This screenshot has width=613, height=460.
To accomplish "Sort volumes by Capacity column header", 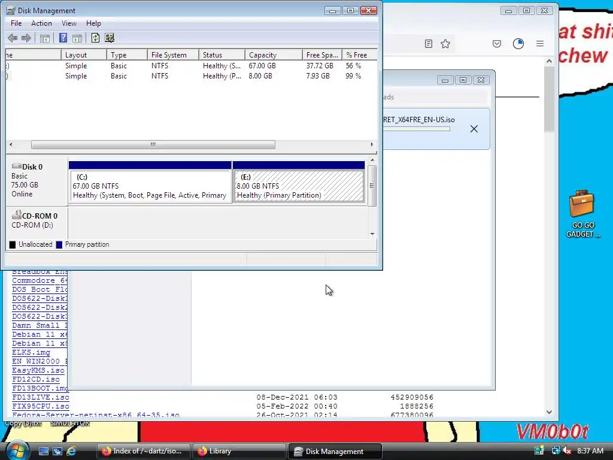I will [274, 55].
